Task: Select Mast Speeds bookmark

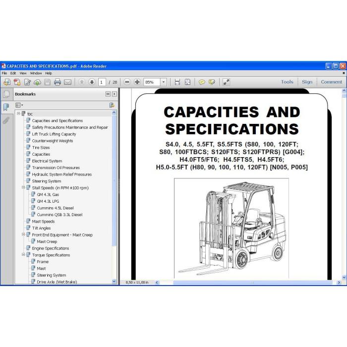Action: [x=43, y=222]
